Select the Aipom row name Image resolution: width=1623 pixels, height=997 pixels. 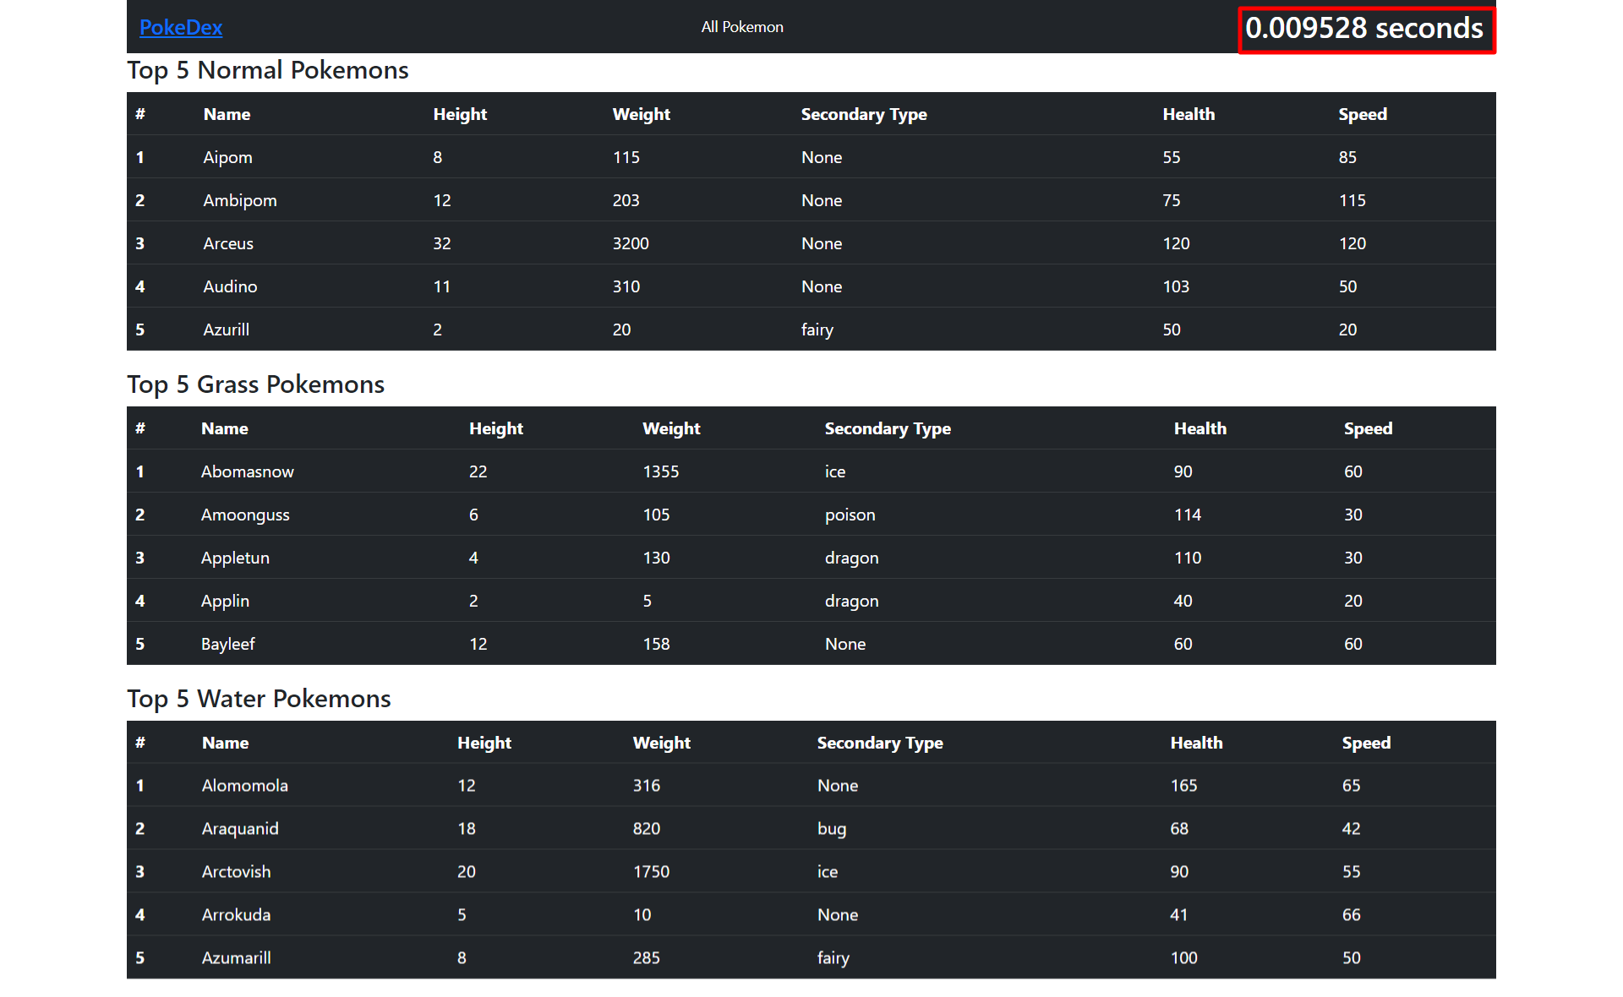(227, 157)
